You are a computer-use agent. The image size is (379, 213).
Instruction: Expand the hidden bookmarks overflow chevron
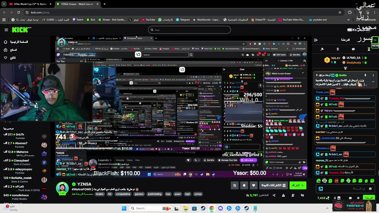(x=349, y=20)
